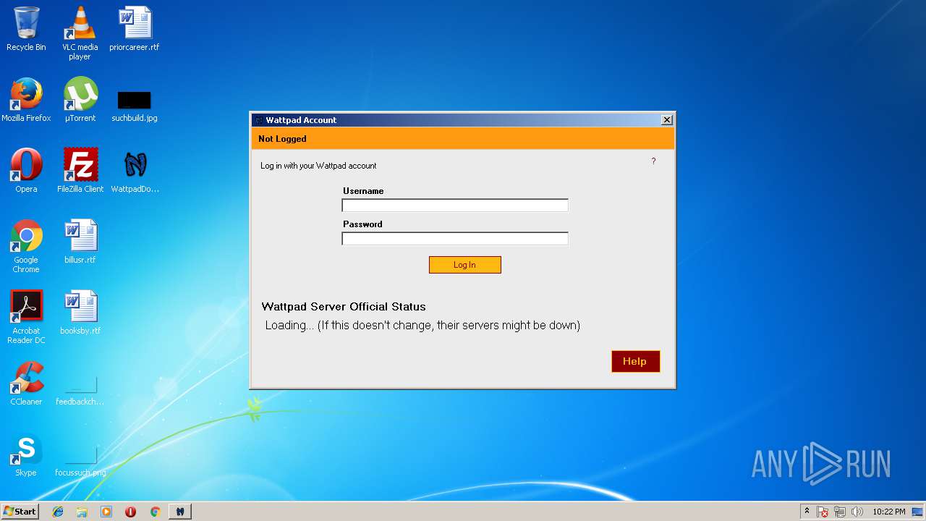Click the Show desktop button
This screenshot has width=926, height=521.
click(917, 512)
